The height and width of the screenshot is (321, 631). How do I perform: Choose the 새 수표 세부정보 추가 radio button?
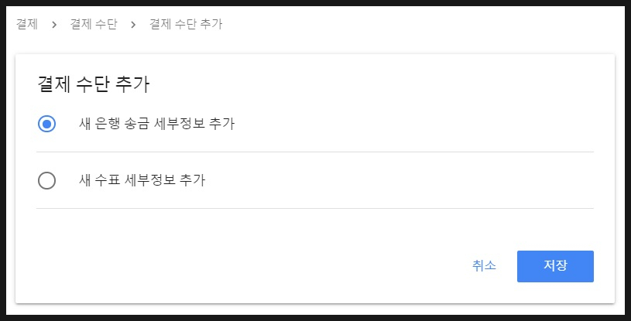point(46,181)
